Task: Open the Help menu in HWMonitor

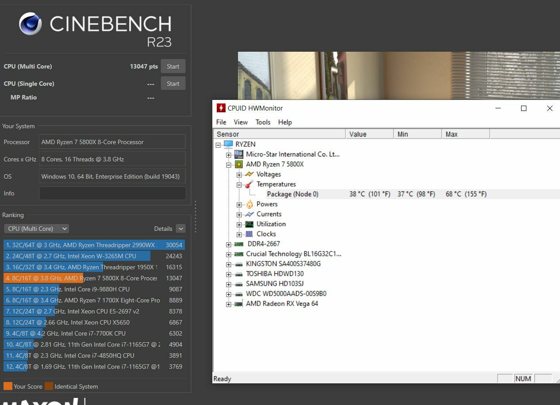Action: click(x=285, y=122)
